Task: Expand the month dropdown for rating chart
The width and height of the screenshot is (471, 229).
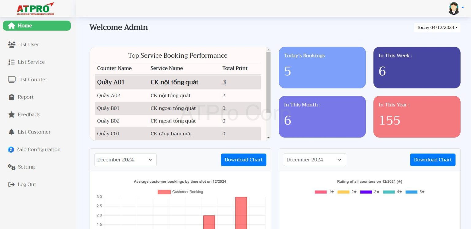Action: pos(315,160)
